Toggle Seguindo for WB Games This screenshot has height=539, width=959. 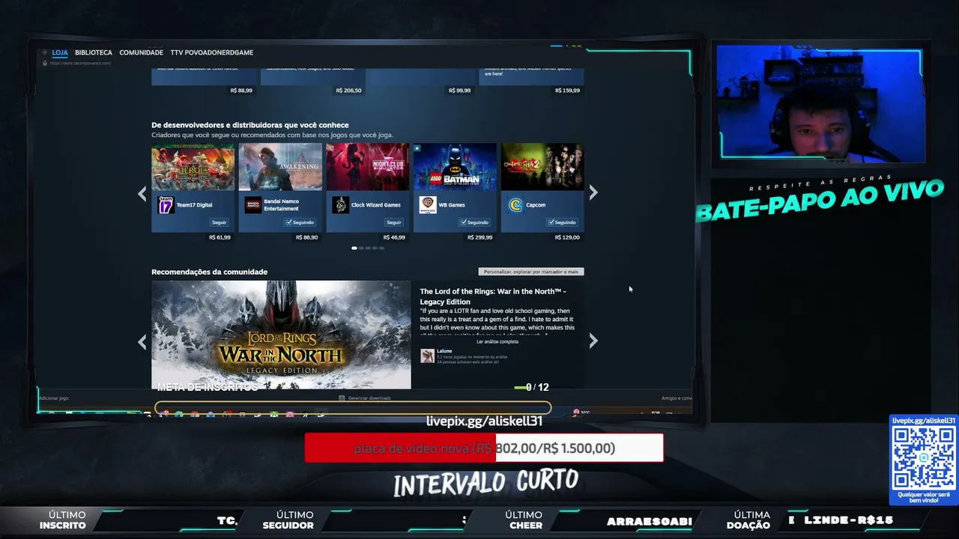pyautogui.click(x=475, y=222)
